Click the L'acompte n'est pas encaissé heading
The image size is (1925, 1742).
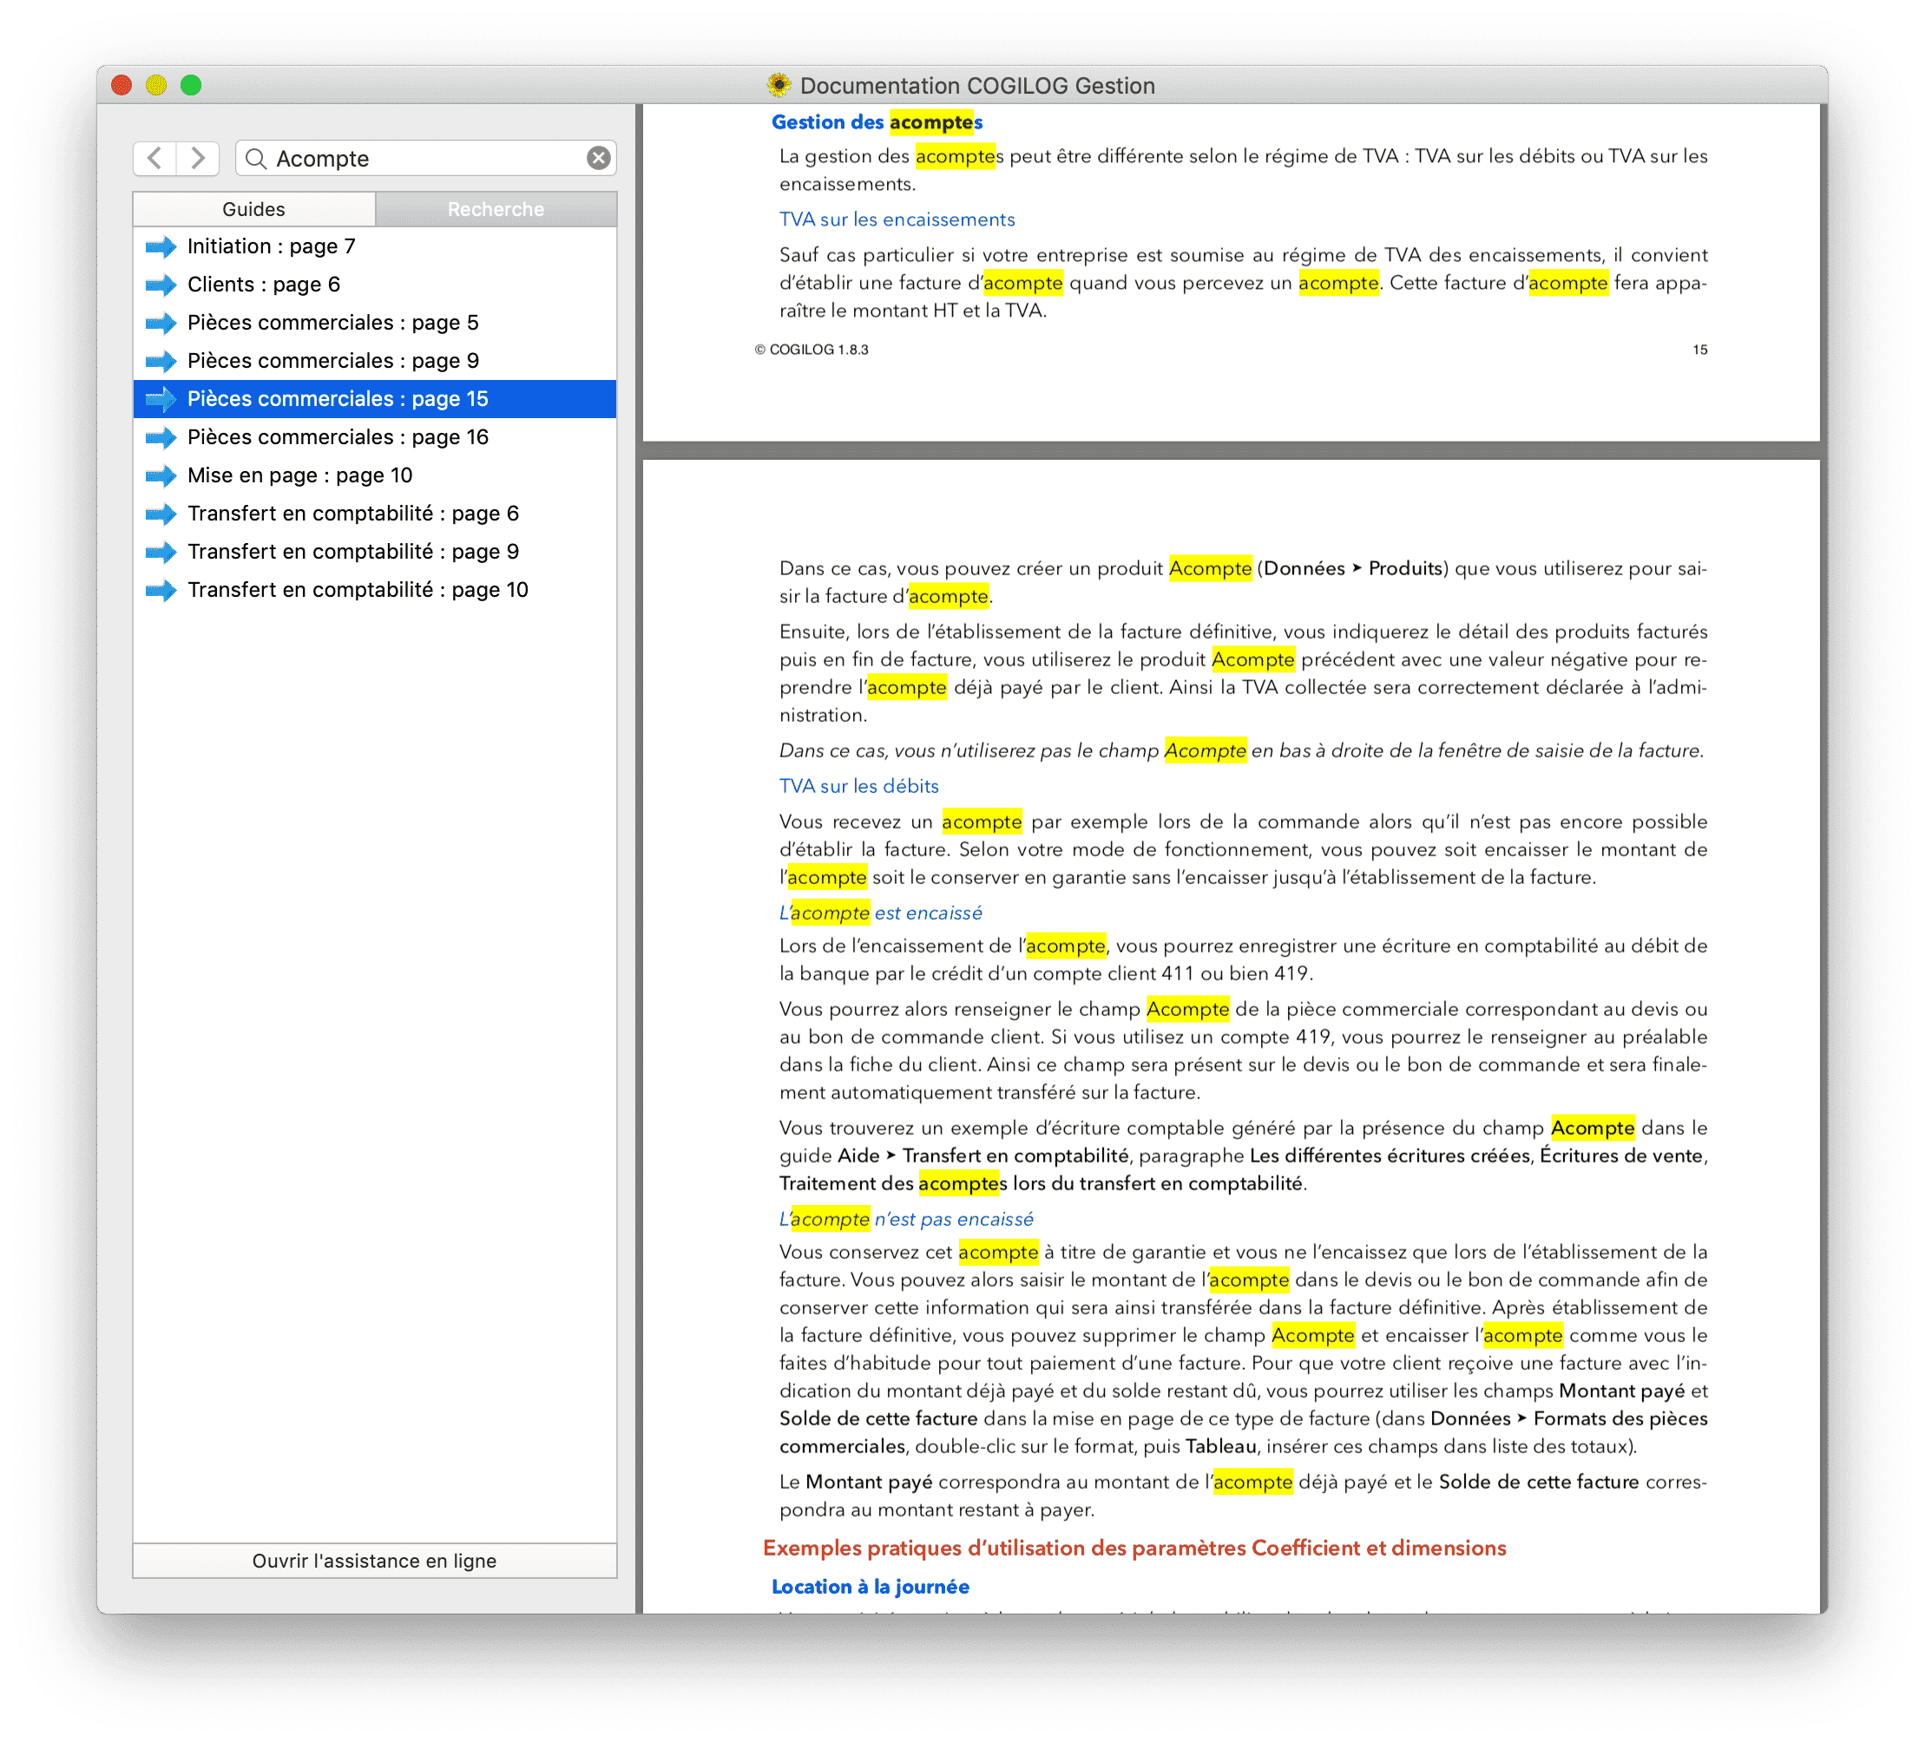pos(906,1220)
